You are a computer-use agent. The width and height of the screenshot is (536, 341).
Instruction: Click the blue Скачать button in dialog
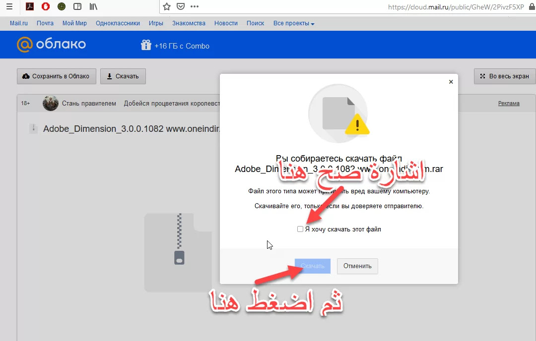click(313, 266)
